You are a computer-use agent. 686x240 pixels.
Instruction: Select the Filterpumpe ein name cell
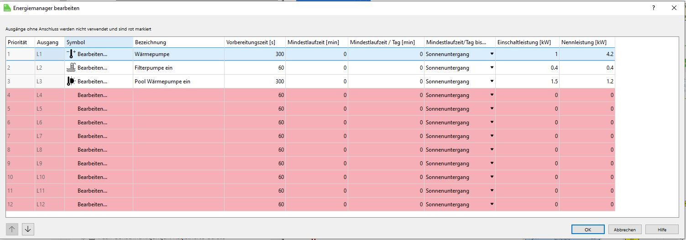click(x=178, y=68)
